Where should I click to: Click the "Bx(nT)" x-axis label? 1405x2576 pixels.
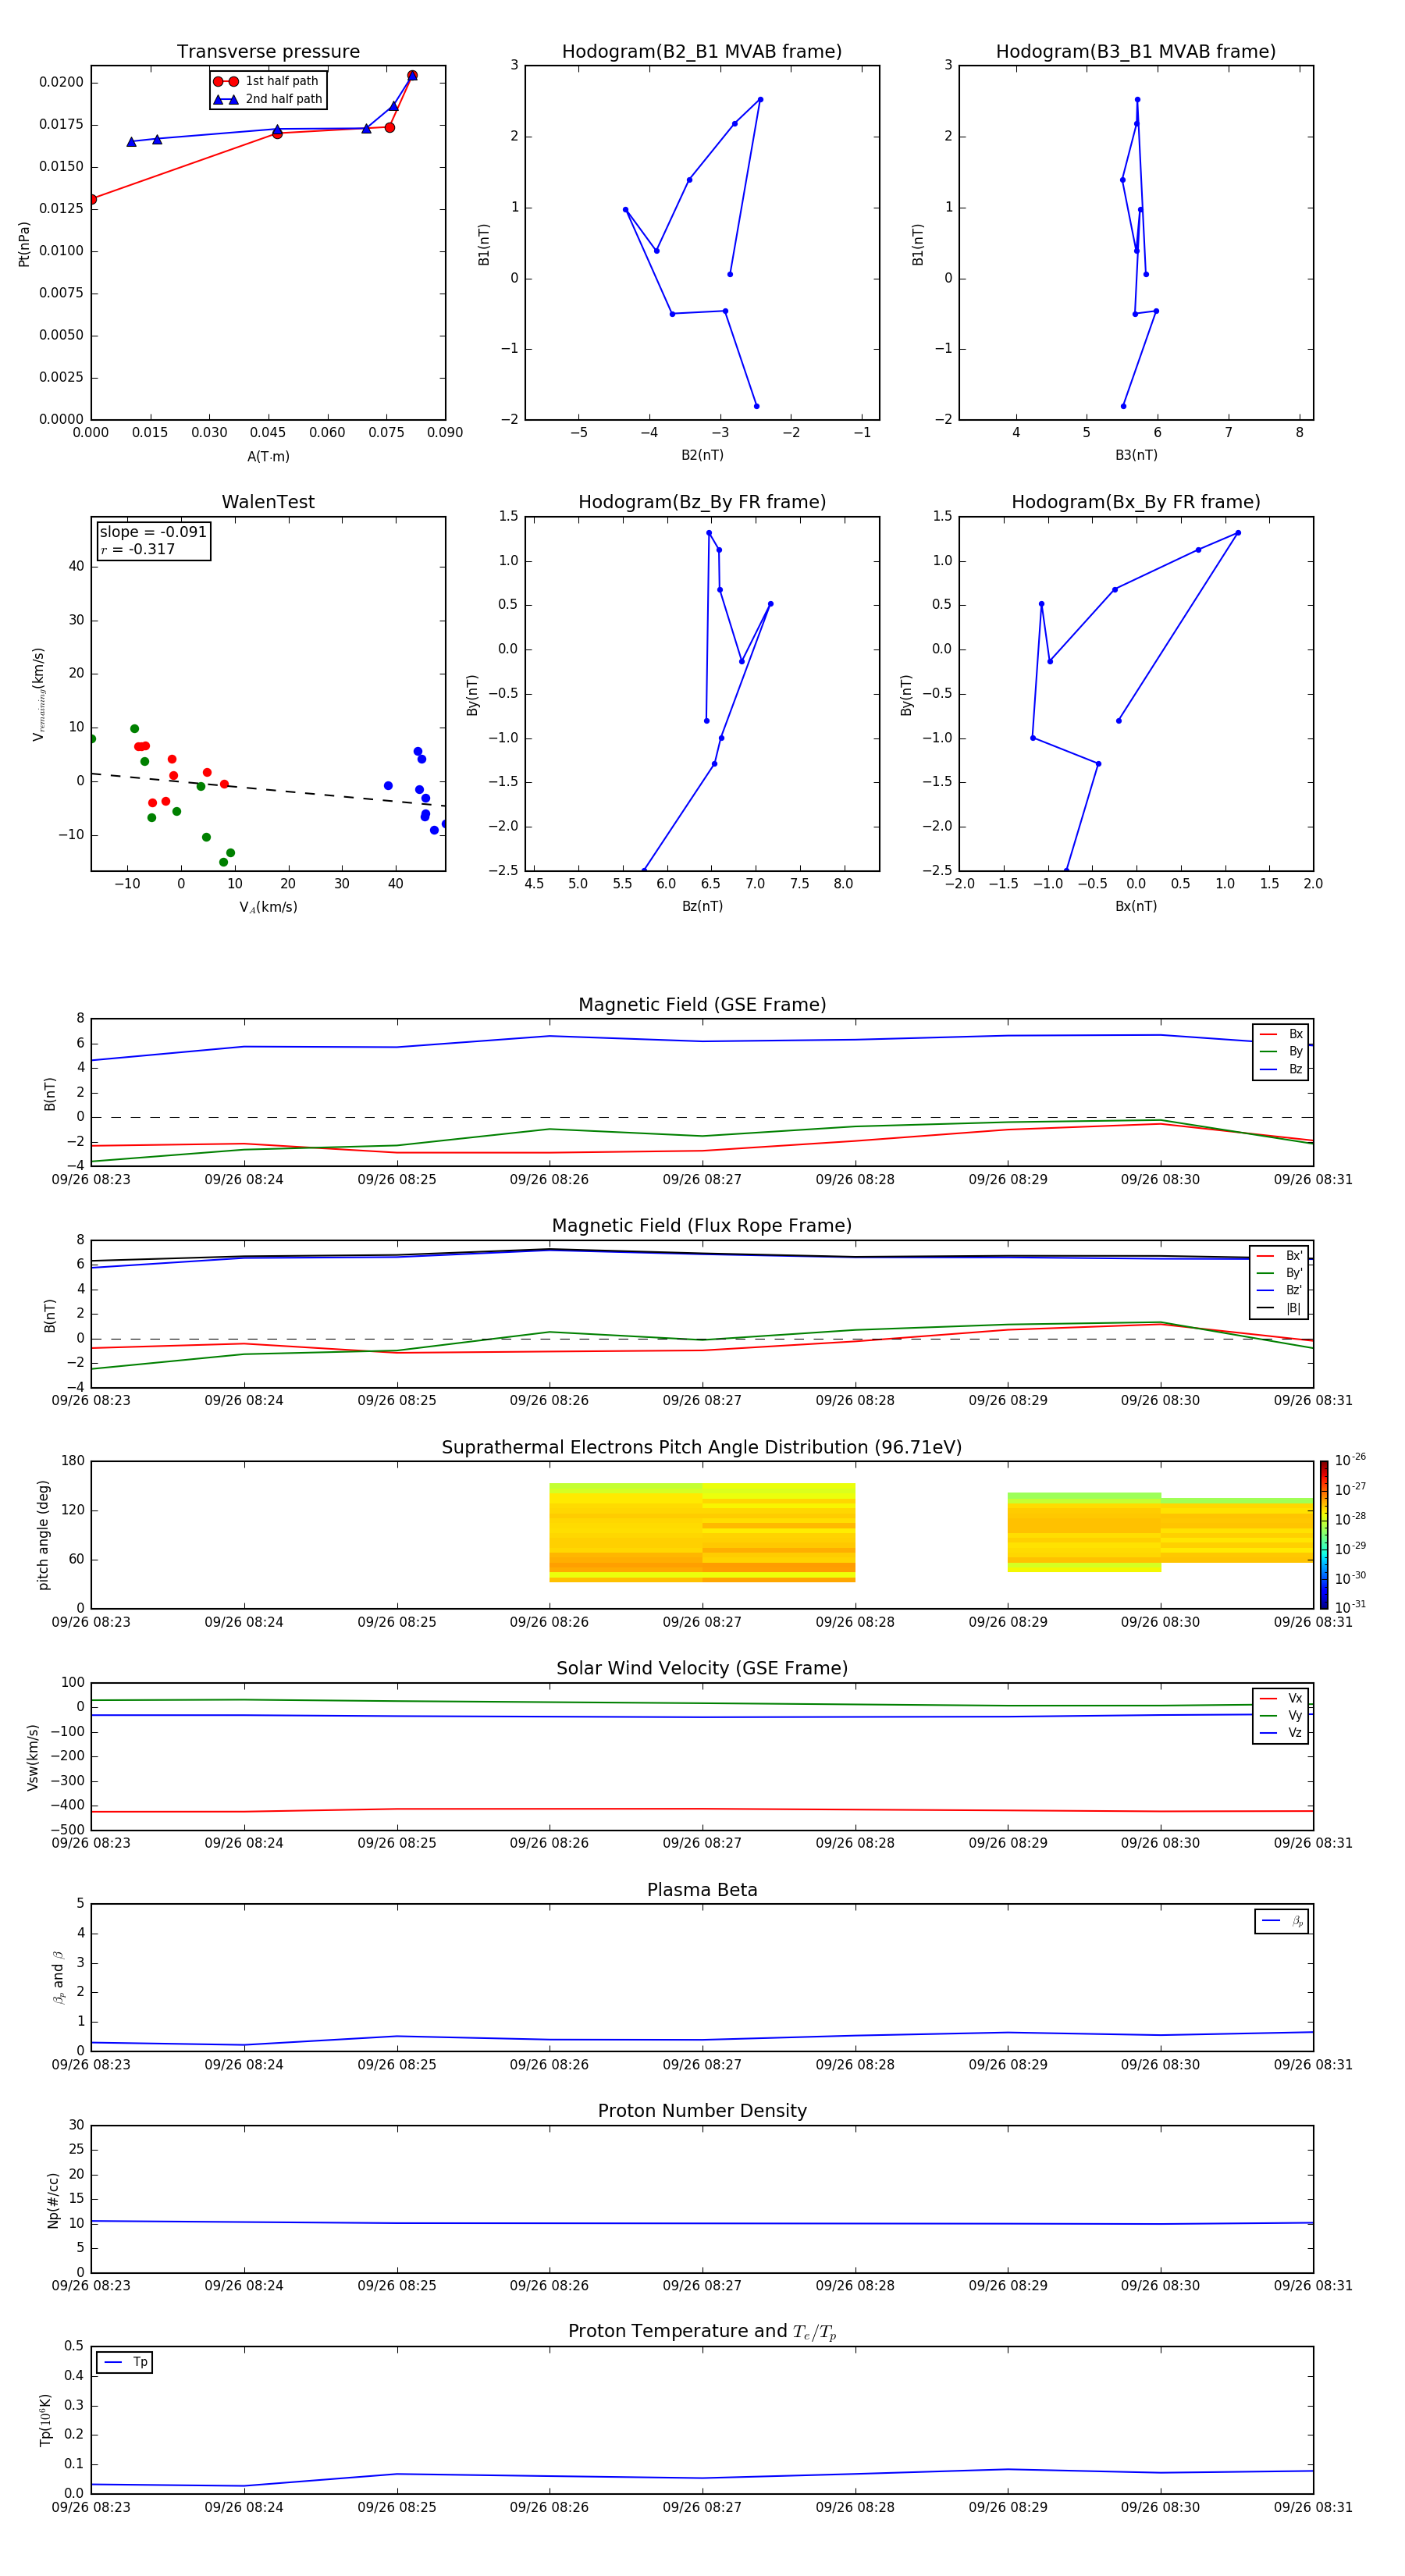pos(1136,906)
